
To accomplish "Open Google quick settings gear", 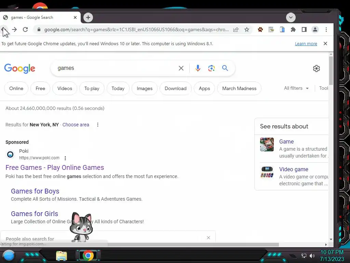I will coord(316,68).
